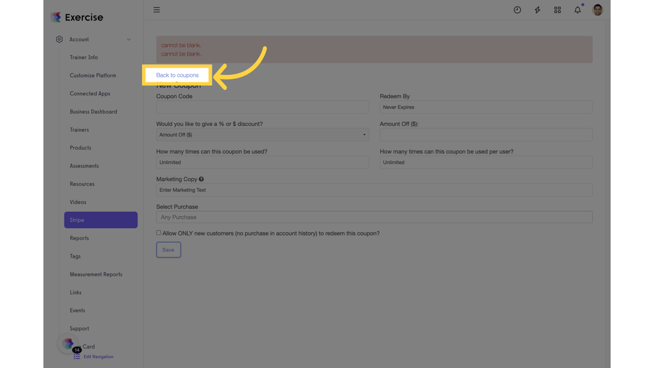
Task: Open Events in the sidebar
Action: pos(78,310)
